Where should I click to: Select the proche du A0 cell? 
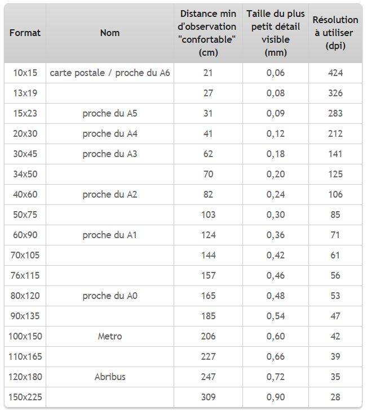[x=110, y=296]
